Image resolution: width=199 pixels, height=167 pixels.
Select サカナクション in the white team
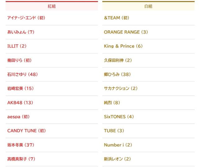[121, 88]
